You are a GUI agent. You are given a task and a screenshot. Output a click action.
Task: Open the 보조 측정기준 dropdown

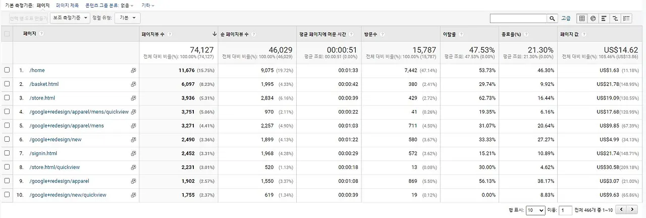[70, 18]
